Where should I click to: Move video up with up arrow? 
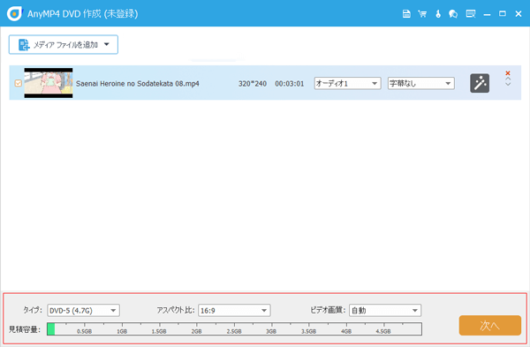pyautogui.click(x=508, y=79)
